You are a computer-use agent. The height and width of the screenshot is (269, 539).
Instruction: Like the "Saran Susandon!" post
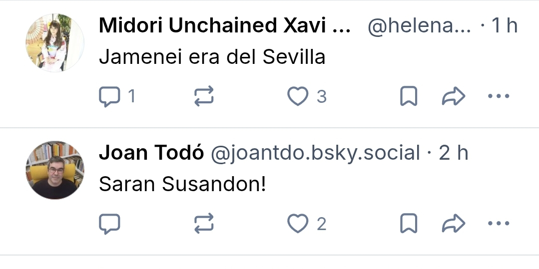tap(298, 224)
